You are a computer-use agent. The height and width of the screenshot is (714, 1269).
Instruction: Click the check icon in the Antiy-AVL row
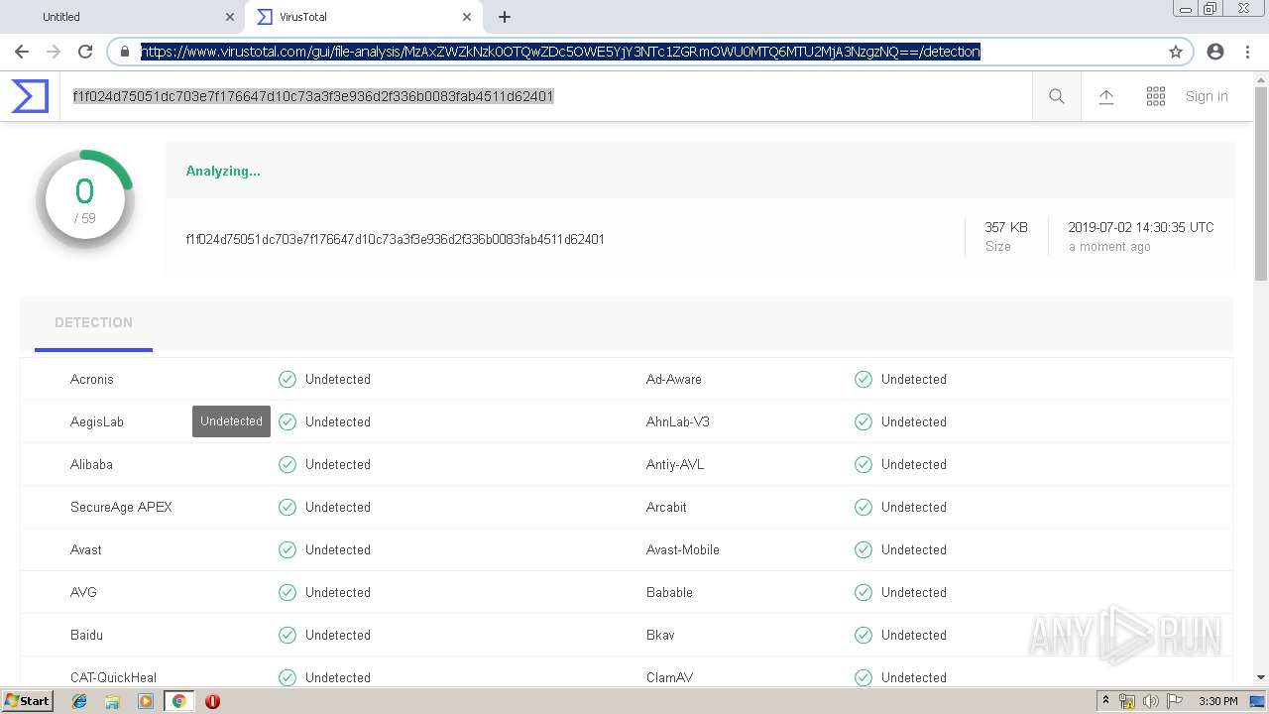coord(864,464)
